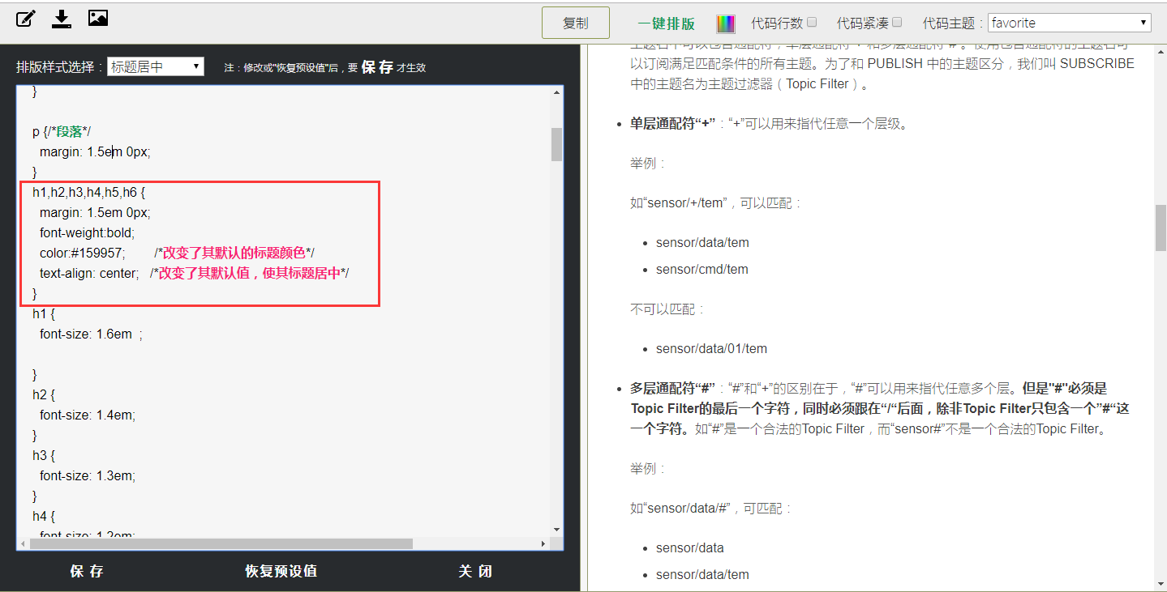This screenshot has height=592, width=1167.
Task: Click the CSS editor down scroll arrow
Action: [x=556, y=530]
